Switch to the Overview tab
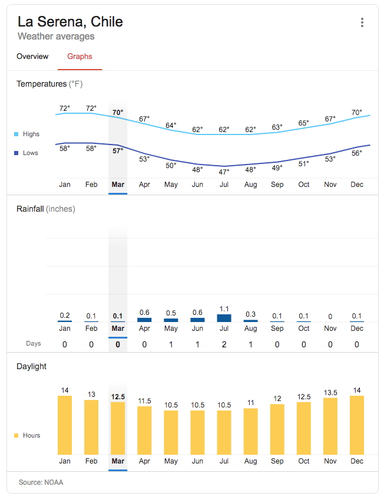Image resolution: width=384 pixels, height=496 pixels. click(x=32, y=57)
